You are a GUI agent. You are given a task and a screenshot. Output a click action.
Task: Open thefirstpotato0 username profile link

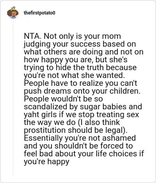(39, 13)
